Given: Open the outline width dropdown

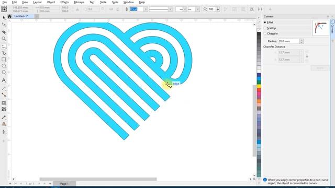Looking at the screenshot, I should [146, 9].
